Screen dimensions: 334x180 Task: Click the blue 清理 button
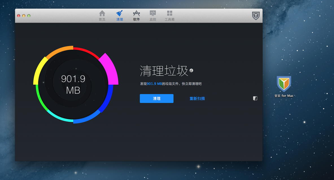point(157,98)
